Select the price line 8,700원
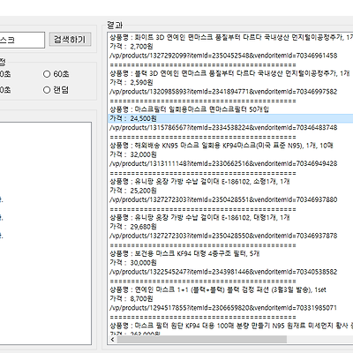 pos(131,298)
